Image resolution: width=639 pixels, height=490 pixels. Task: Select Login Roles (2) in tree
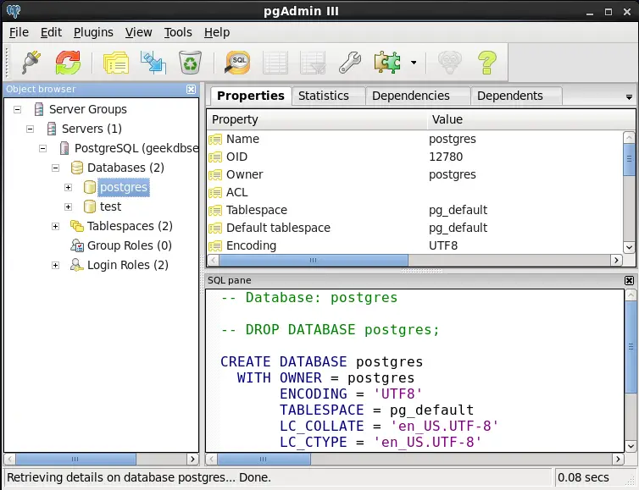click(128, 266)
